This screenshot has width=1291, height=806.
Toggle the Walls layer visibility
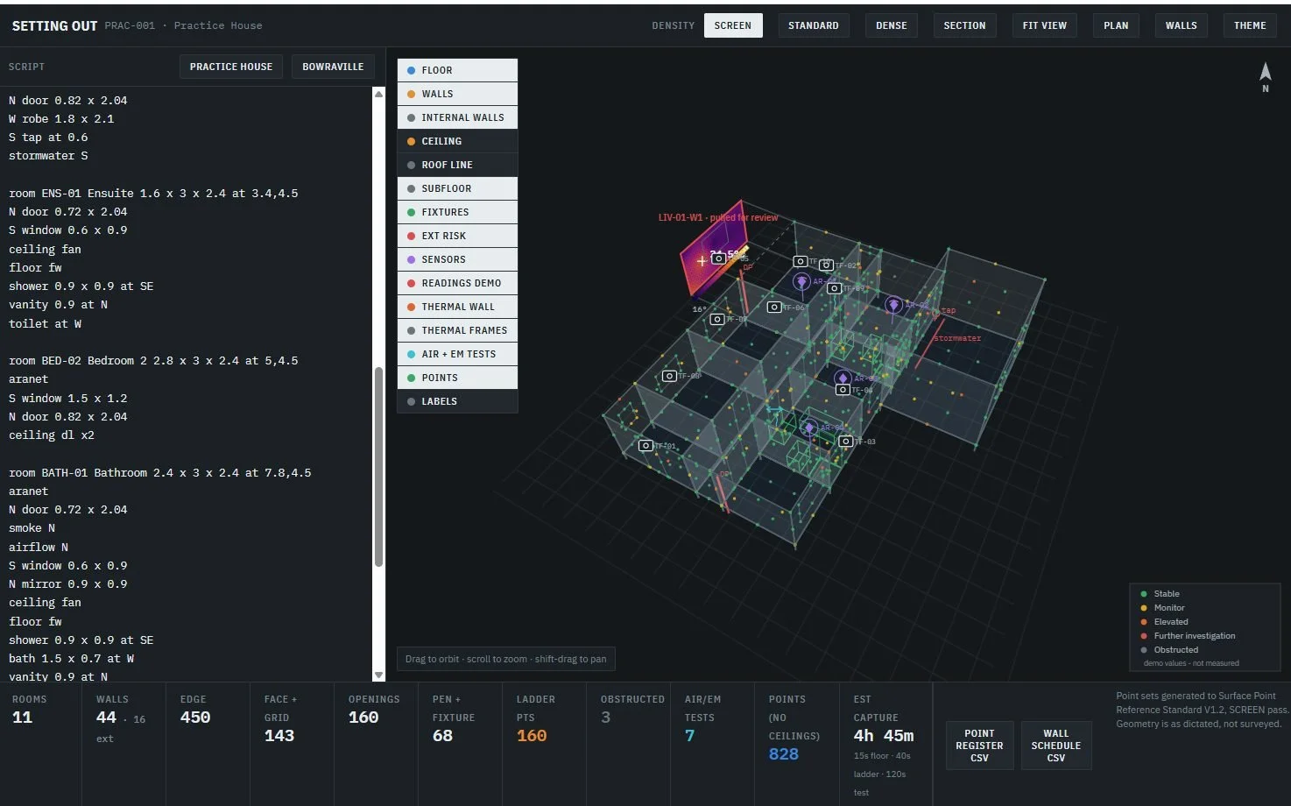tap(457, 94)
